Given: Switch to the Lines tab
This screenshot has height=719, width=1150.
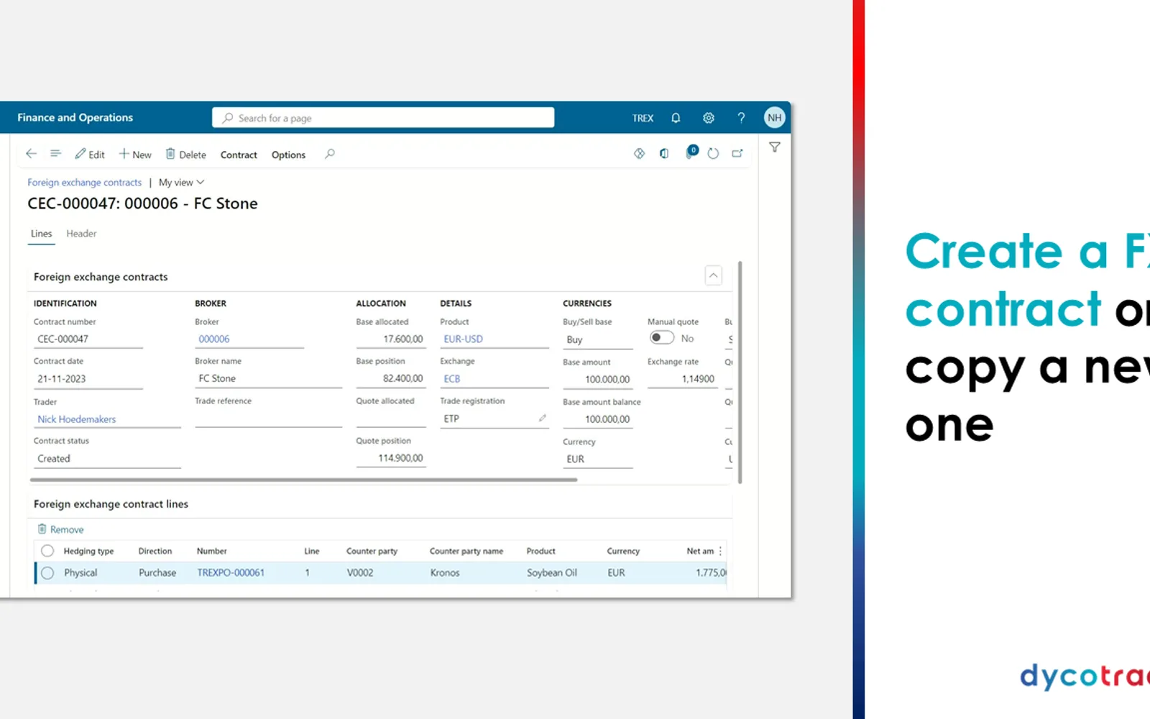Looking at the screenshot, I should pyautogui.click(x=41, y=234).
